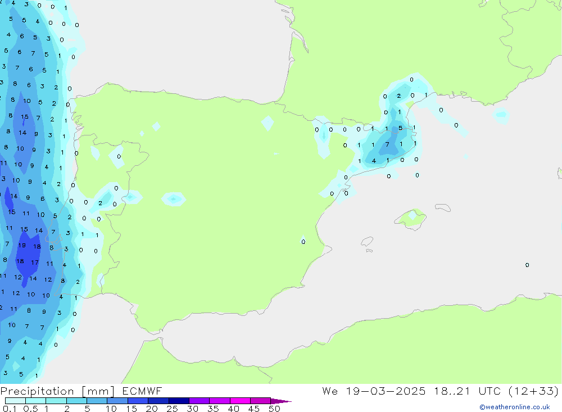
Task: Click the "19" precipitation value off Portugal
Action: 22,246
